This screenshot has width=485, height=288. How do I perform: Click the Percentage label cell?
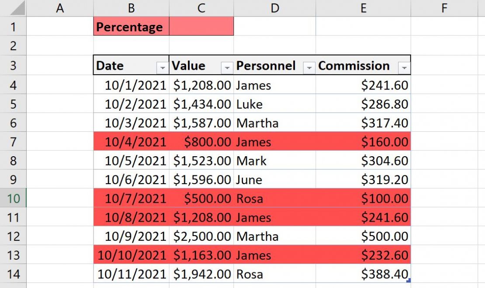[x=130, y=27]
